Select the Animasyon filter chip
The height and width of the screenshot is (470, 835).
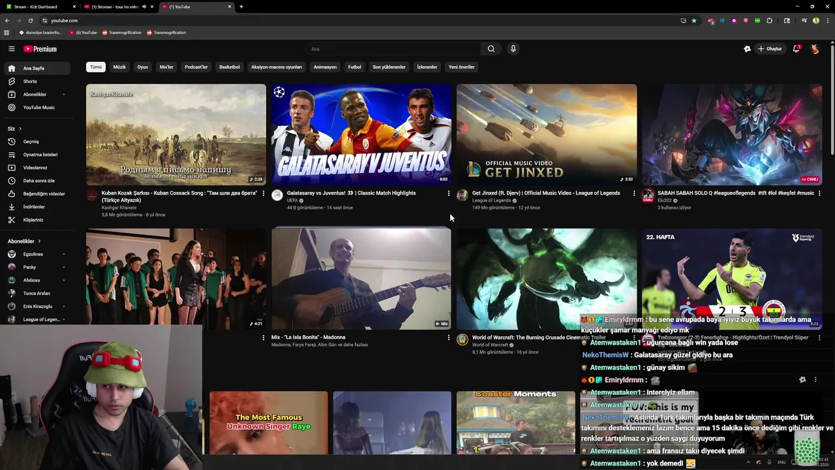tap(325, 67)
